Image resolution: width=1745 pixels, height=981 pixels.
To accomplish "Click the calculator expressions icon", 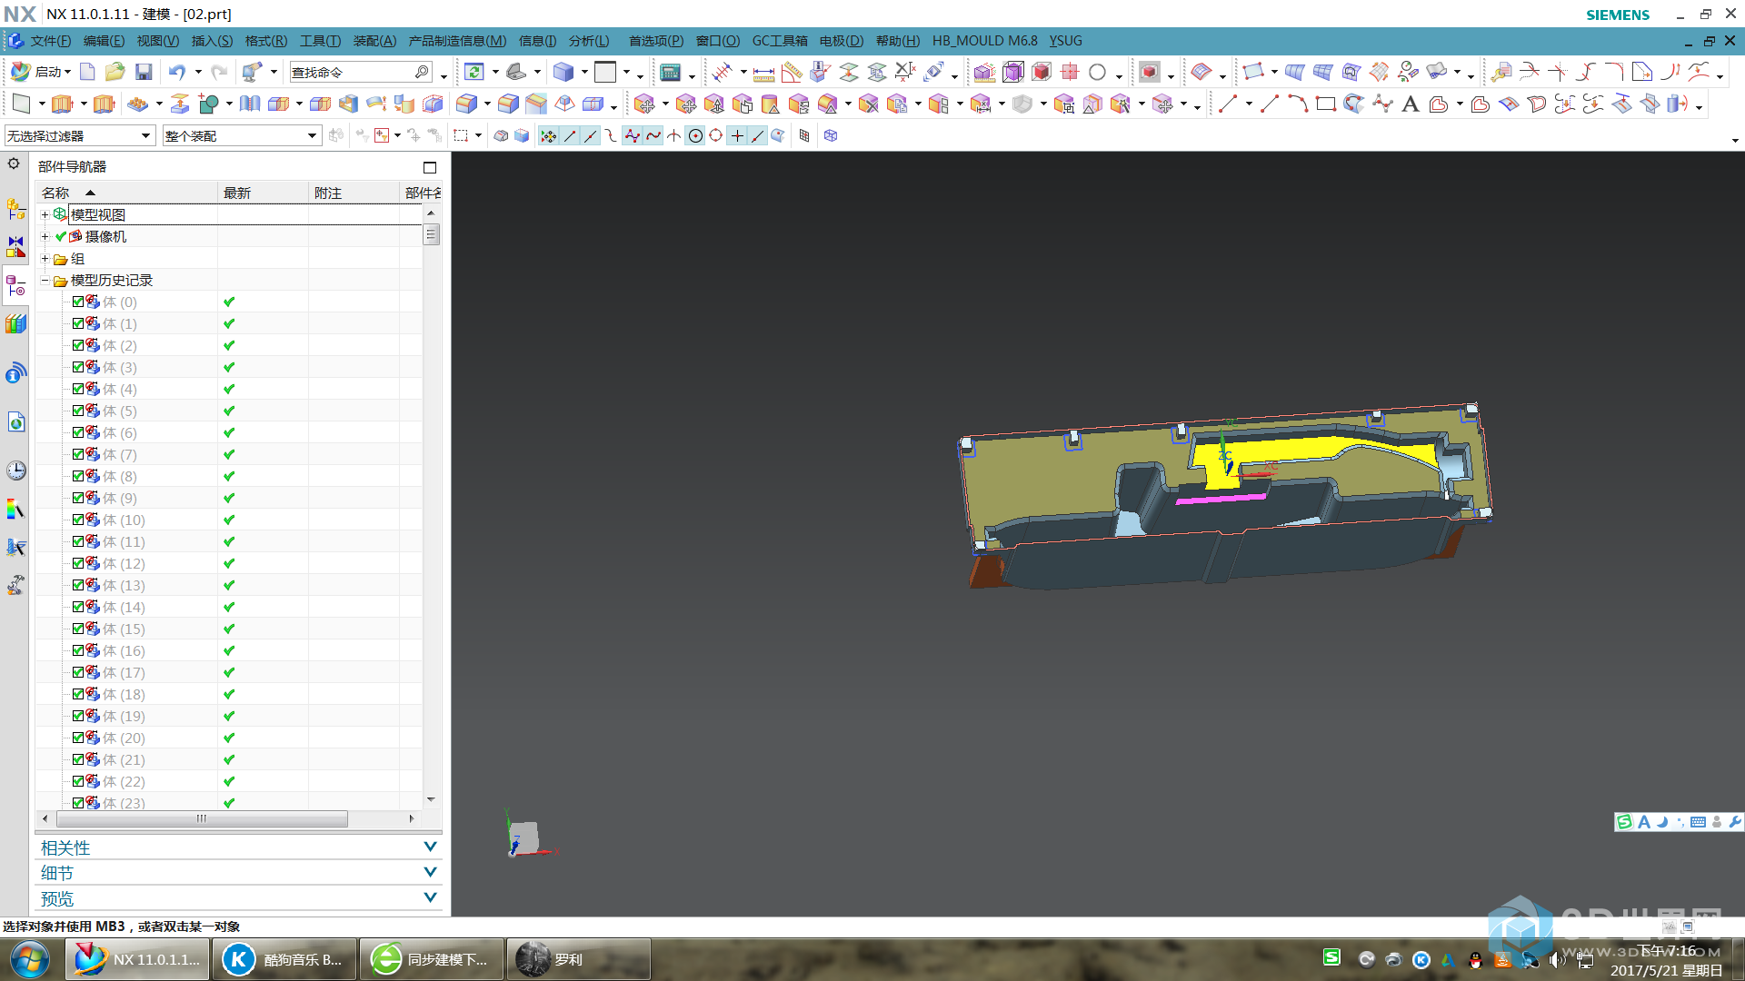I will pyautogui.click(x=671, y=73).
